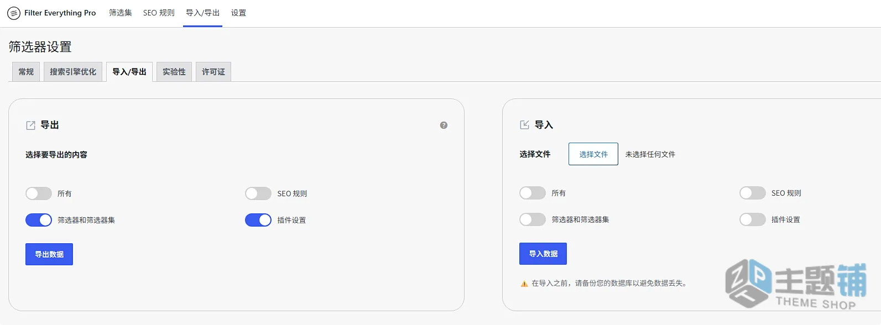
Task: Click the 导出数据 button
Action: click(x=49, y=254)
